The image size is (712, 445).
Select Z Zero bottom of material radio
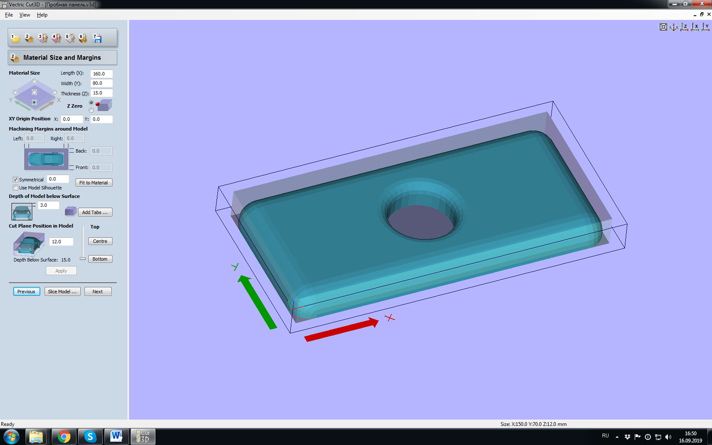pos(91,110)
